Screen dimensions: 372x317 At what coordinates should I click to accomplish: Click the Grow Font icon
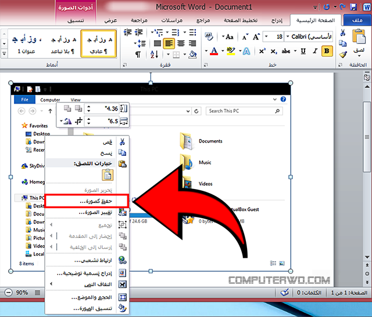coord(256,37)
